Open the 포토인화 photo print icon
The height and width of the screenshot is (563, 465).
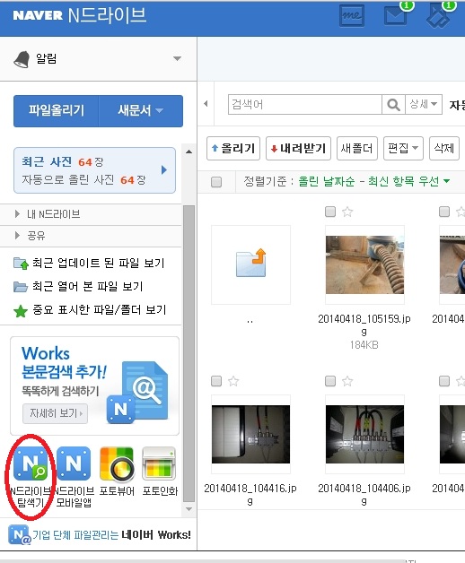[159, 463]
